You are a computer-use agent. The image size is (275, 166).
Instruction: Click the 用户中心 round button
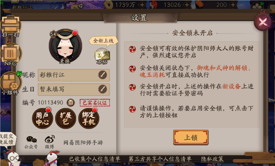[x=42, y=118]
